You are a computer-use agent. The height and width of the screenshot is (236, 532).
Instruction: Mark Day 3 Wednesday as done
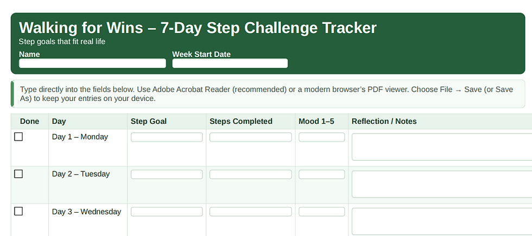(18, 211)
